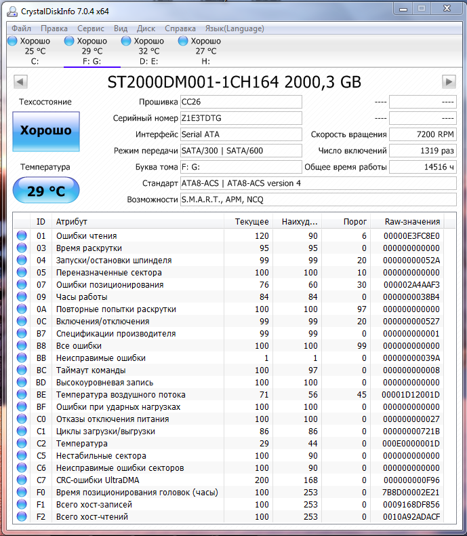Open the Сервис menu

point(91,28)
